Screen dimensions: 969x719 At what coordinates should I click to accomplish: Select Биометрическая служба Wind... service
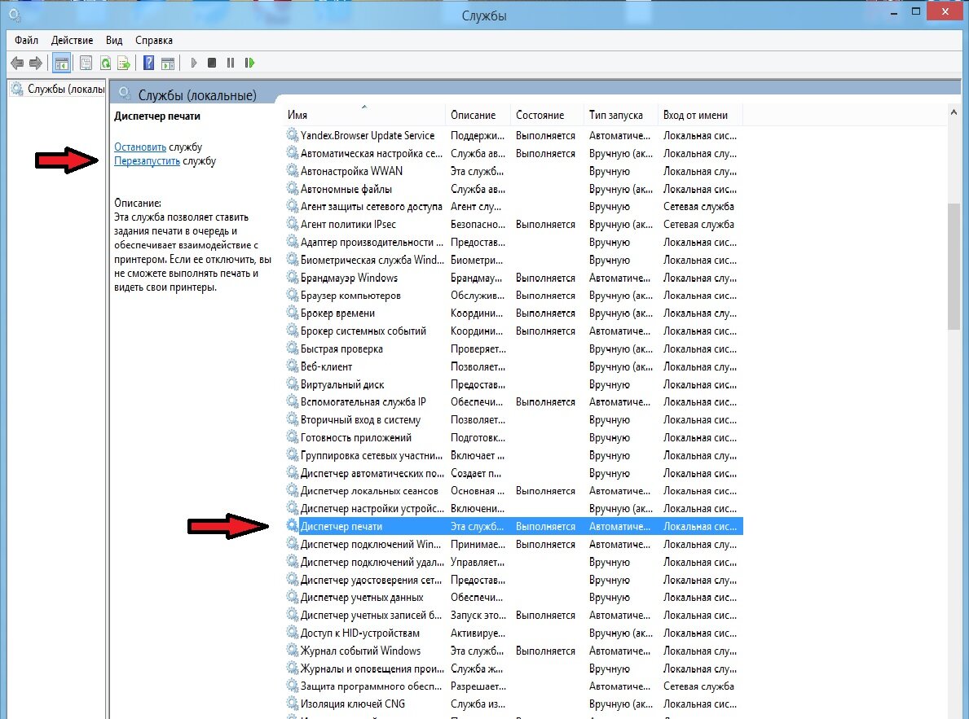click(x=513, y=260)
